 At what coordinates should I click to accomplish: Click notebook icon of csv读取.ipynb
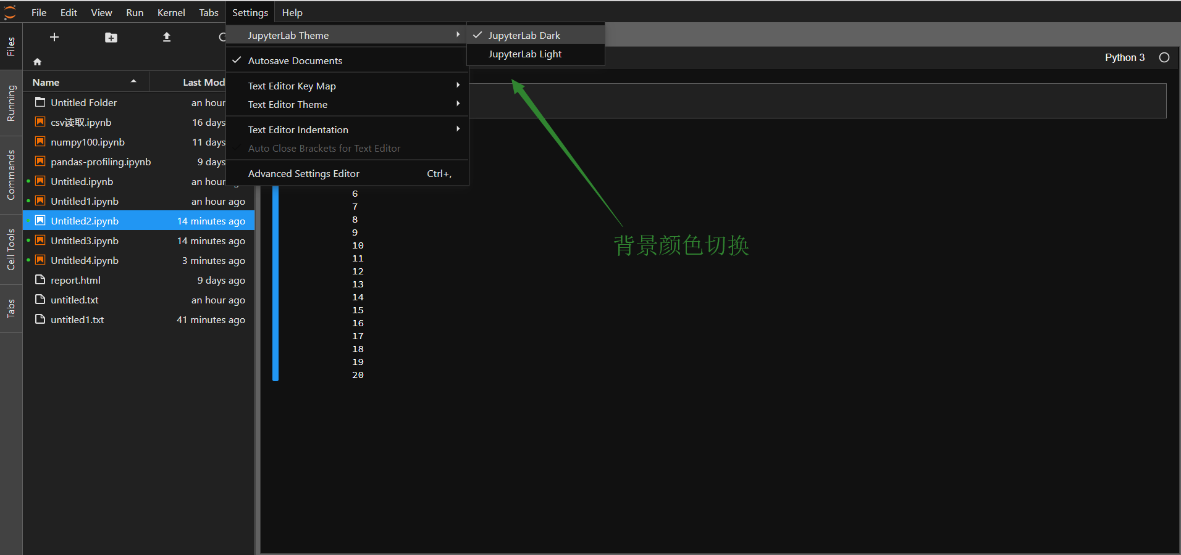[x=40, y=121]
